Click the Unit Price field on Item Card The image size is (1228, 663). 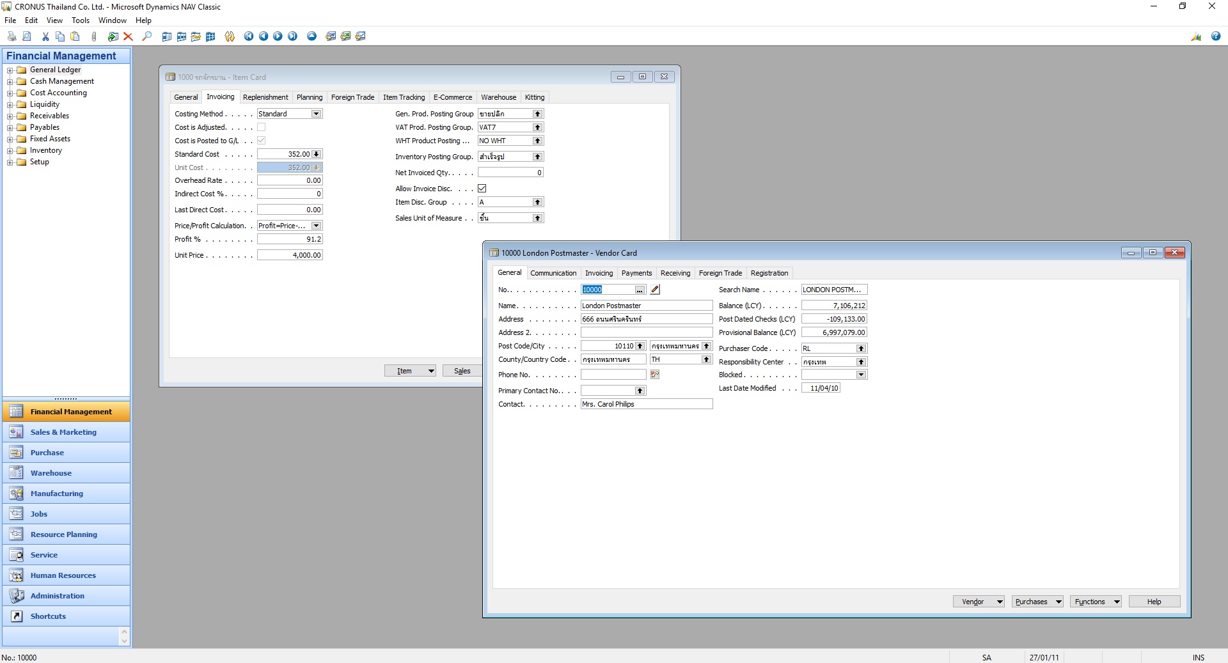[290, 255]
